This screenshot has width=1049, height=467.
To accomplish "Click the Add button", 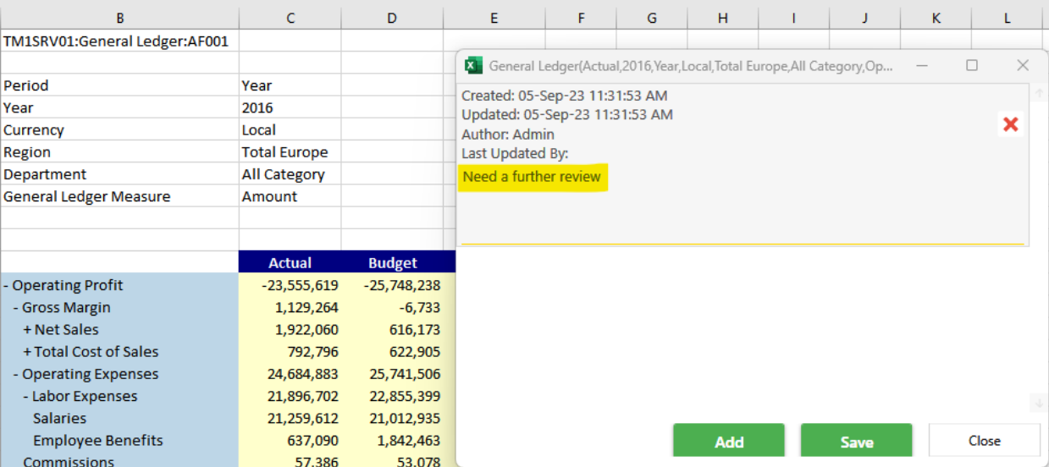I will tap(729, 442).
